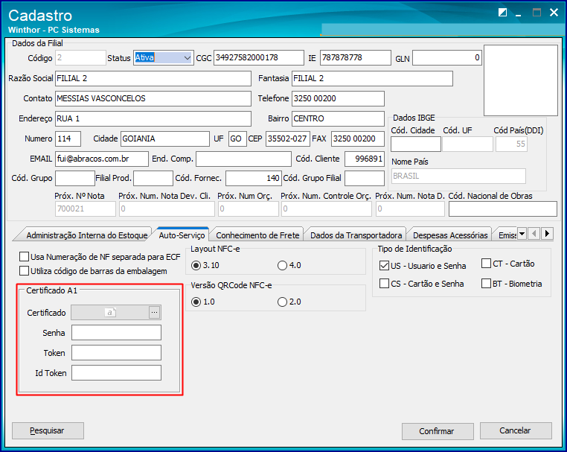This screenshot has width=567, height=452.
Task: Check Utiliza código de barras da embalagem
Action: (25, 271)
